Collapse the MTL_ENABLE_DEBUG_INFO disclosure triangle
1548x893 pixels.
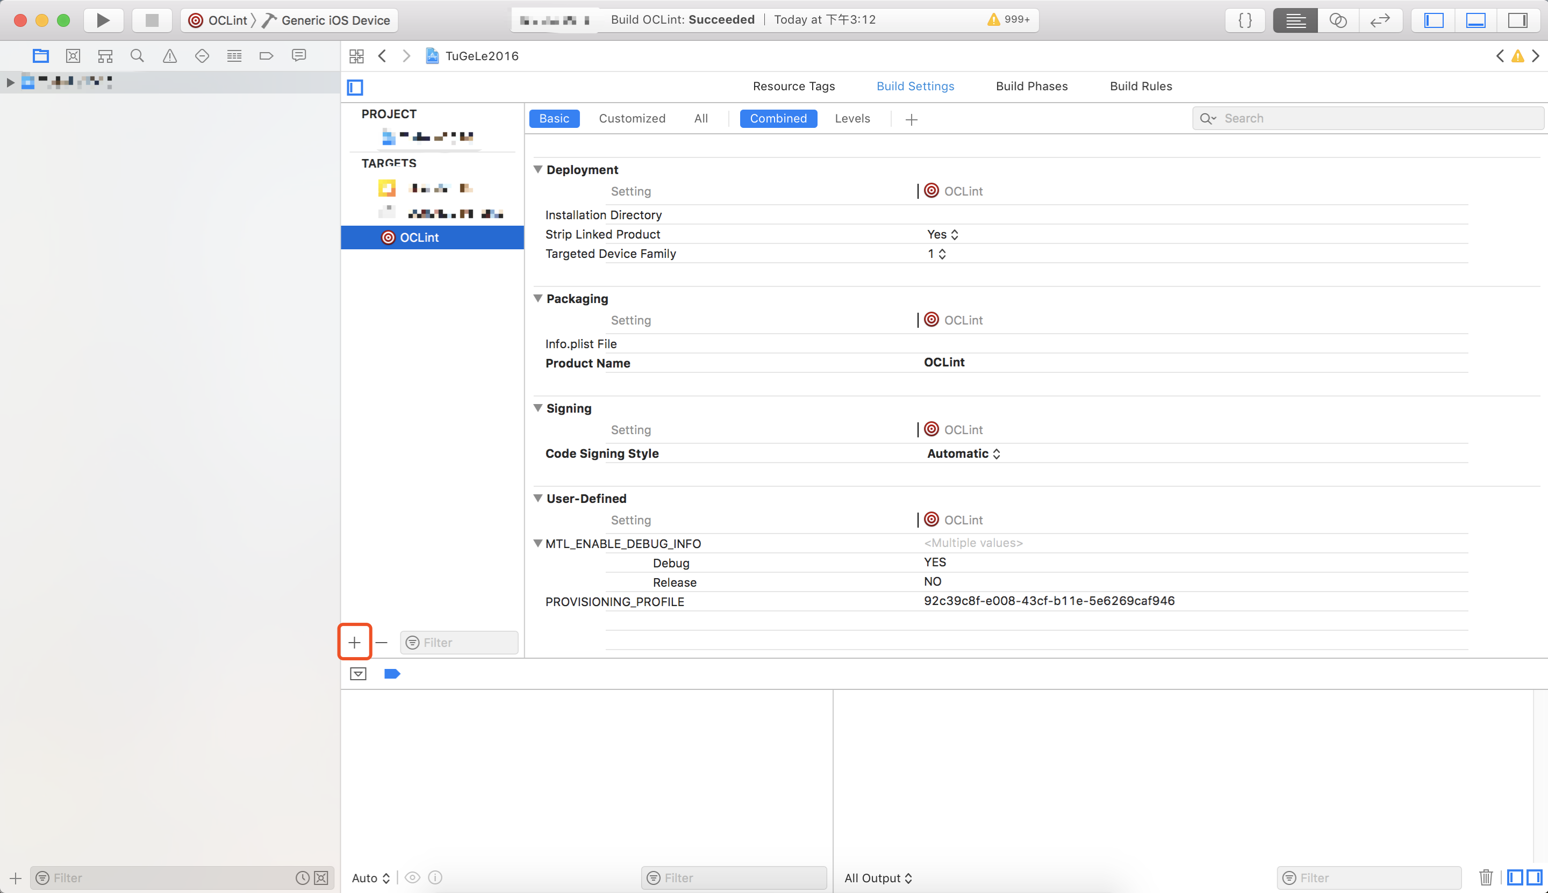point(538,543)
